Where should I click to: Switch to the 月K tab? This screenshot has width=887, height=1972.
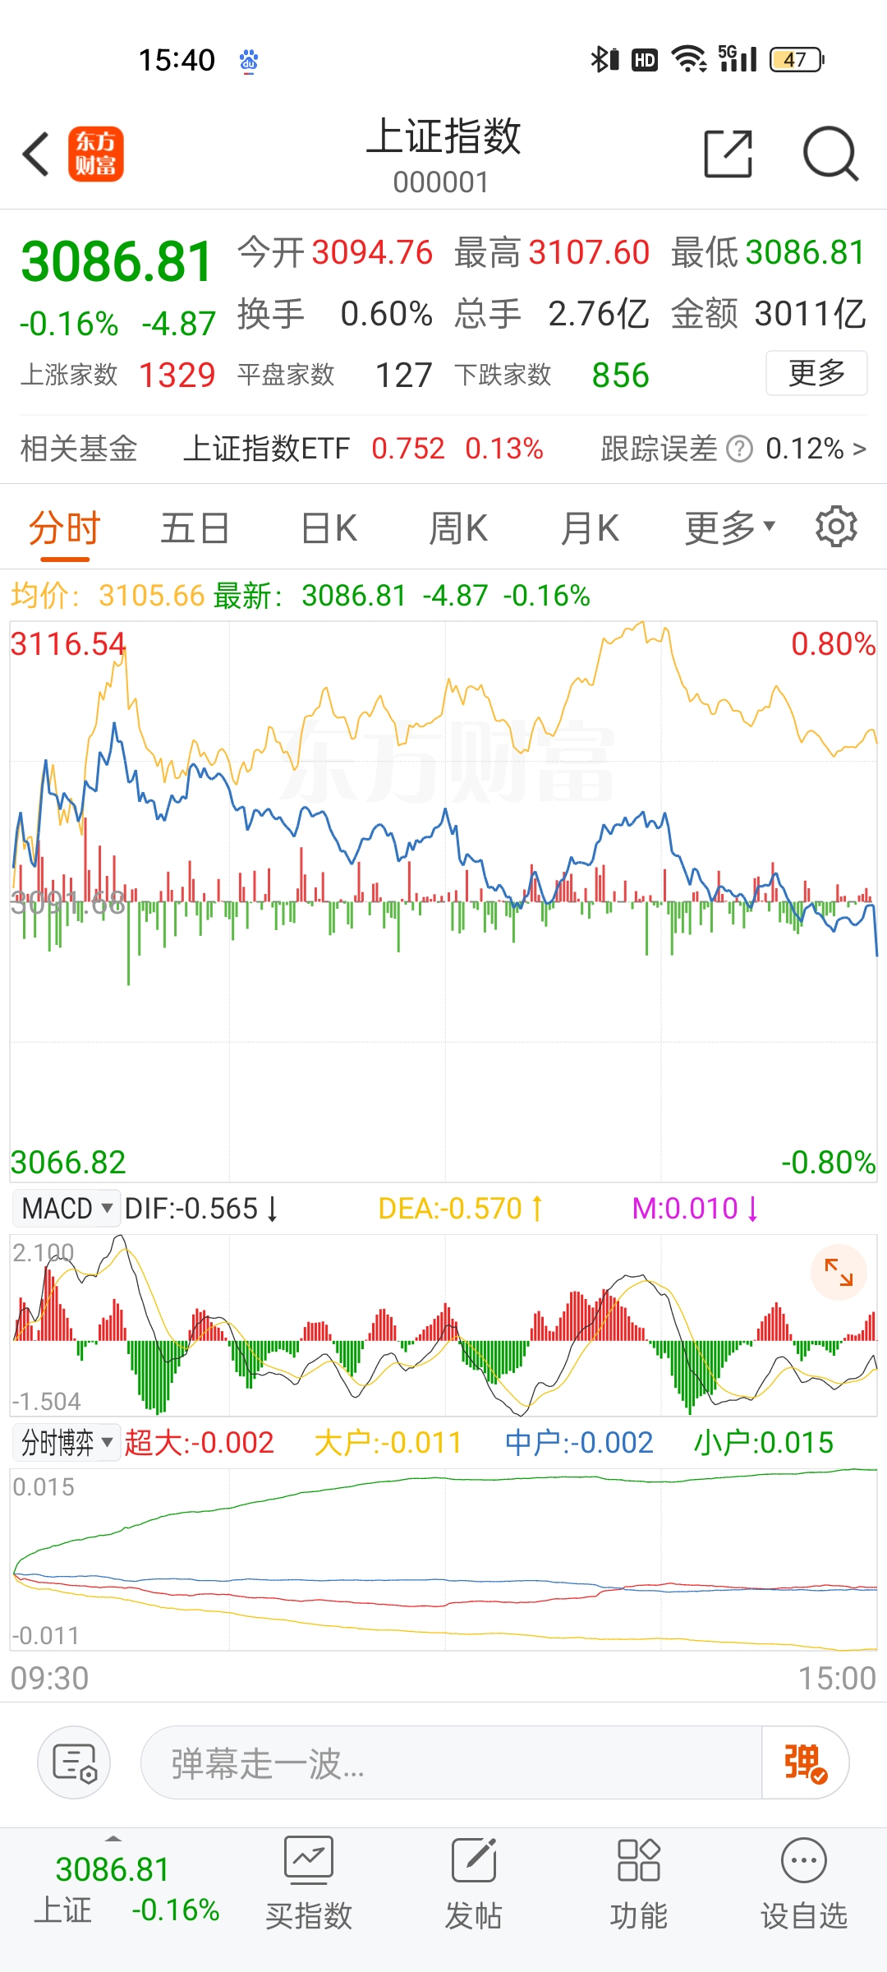(x=590, y=528)
